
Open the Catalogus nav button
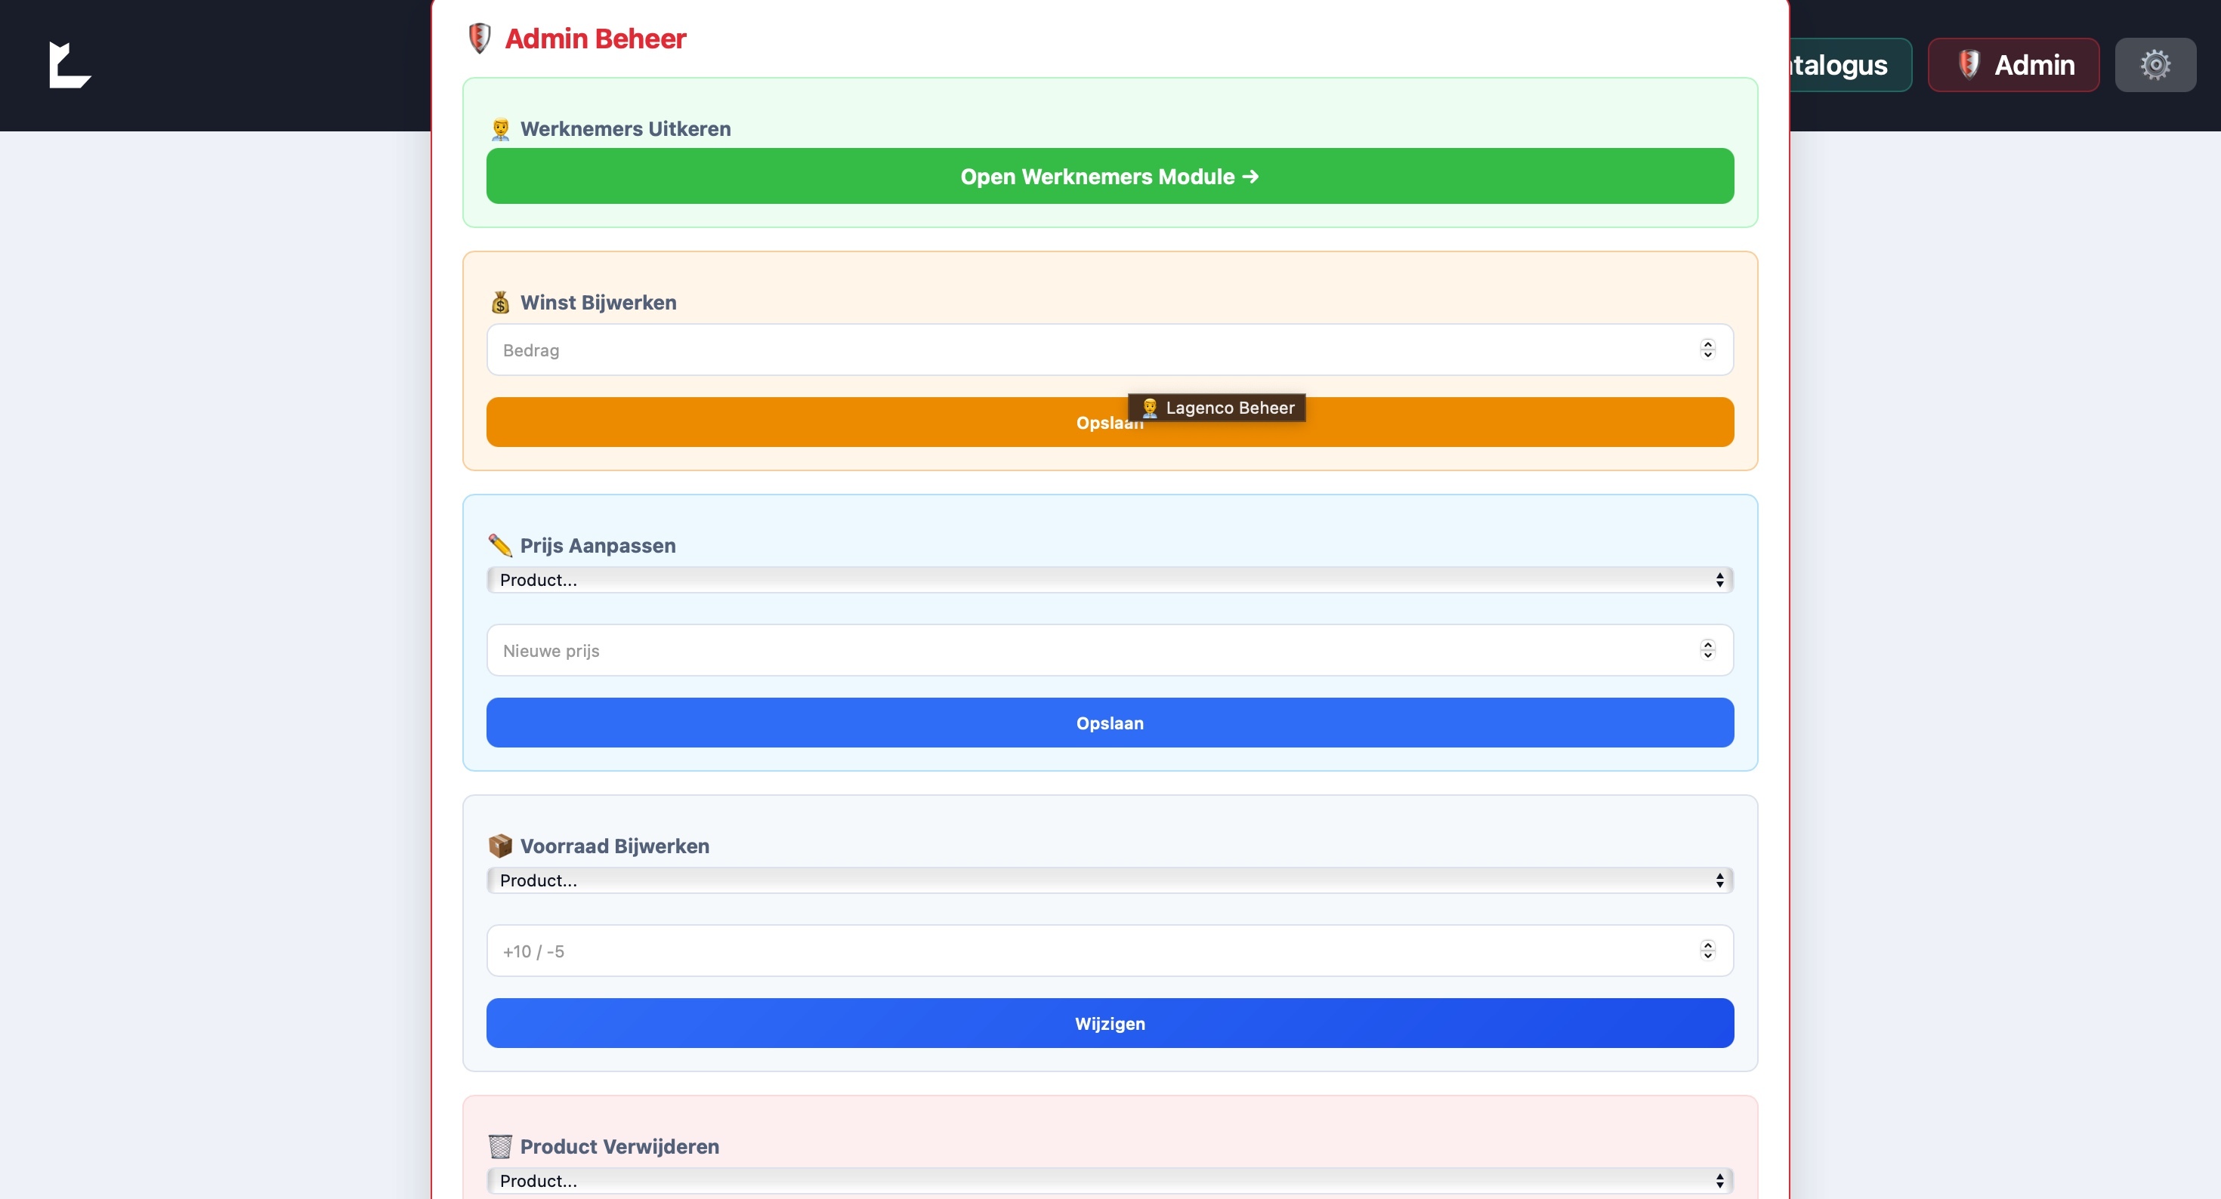click(x=1850, y=65)
